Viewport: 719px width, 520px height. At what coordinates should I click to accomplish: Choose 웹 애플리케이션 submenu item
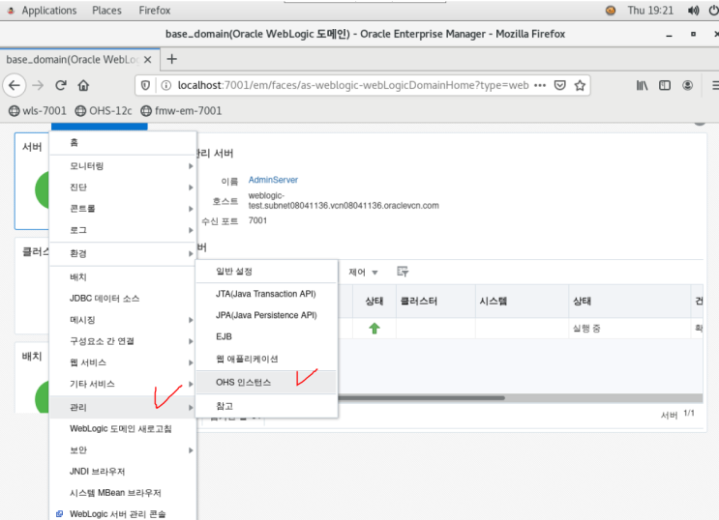(266, 359)
